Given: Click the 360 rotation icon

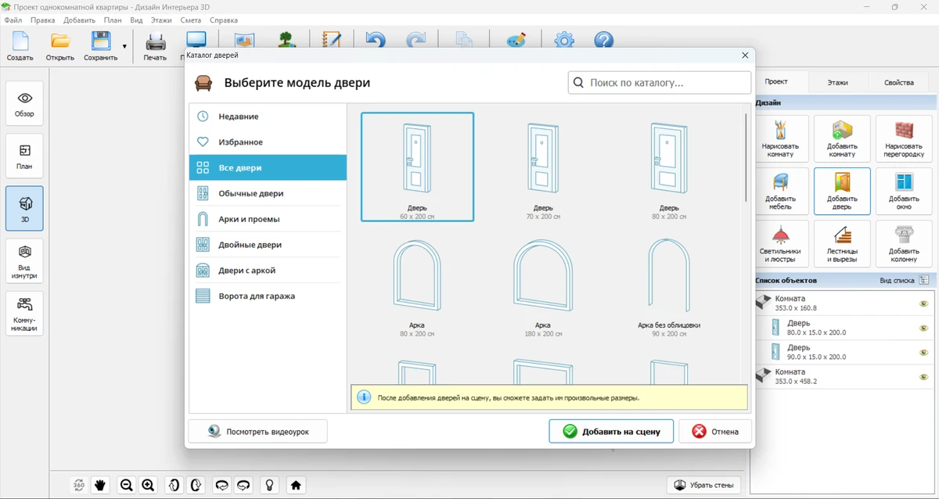Looking at the screenshot, I should (79, 485).
